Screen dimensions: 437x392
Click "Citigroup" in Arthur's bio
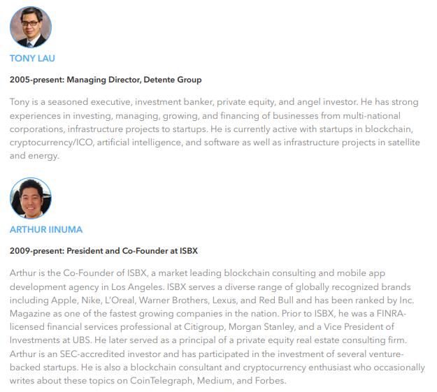(205, 327)
